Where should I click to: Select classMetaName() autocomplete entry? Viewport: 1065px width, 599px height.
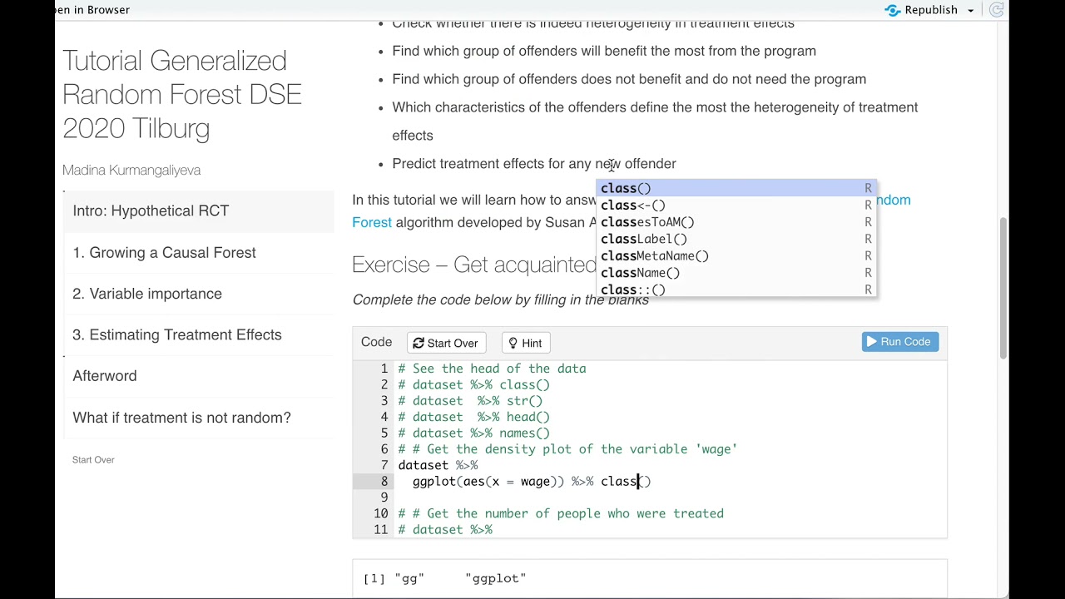click(655, 256)
